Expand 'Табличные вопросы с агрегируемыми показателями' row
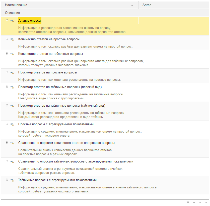 pos(7,180)
